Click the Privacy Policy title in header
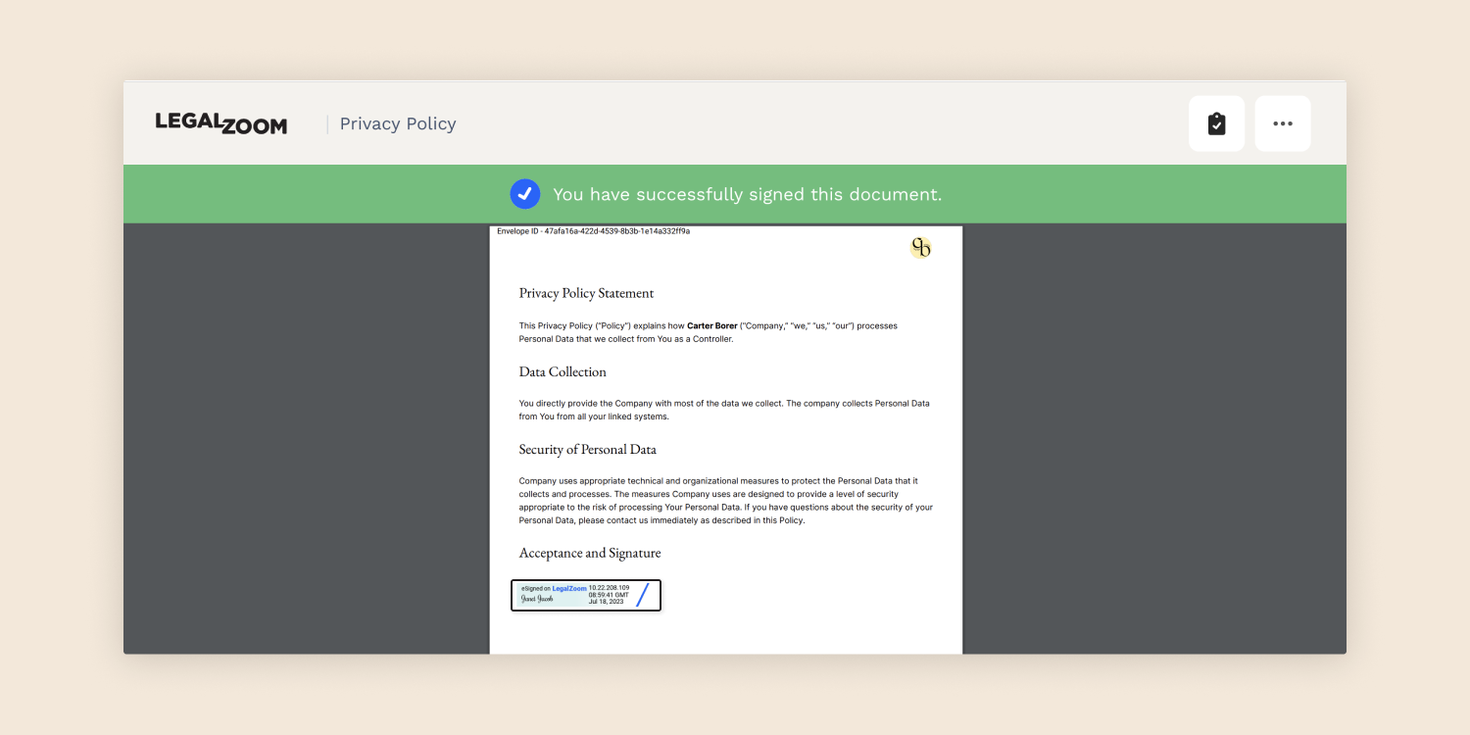The width and height of the screenshot is (1470, 735). (397, 123)
